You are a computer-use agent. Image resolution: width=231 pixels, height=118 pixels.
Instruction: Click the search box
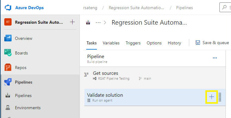pos(225,7)
